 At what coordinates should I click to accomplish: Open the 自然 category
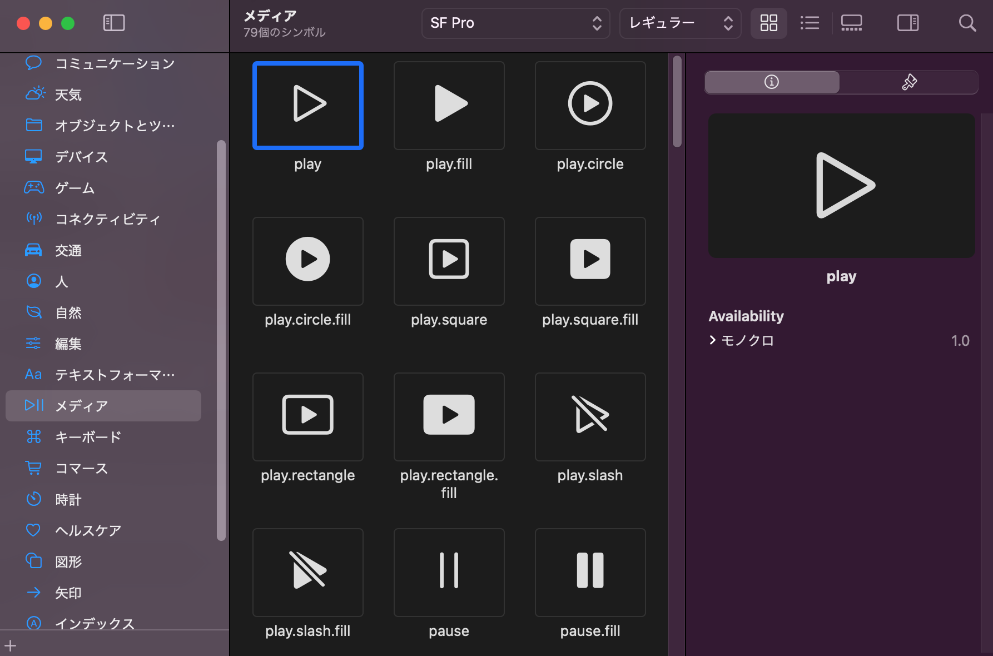click(103, 312)
